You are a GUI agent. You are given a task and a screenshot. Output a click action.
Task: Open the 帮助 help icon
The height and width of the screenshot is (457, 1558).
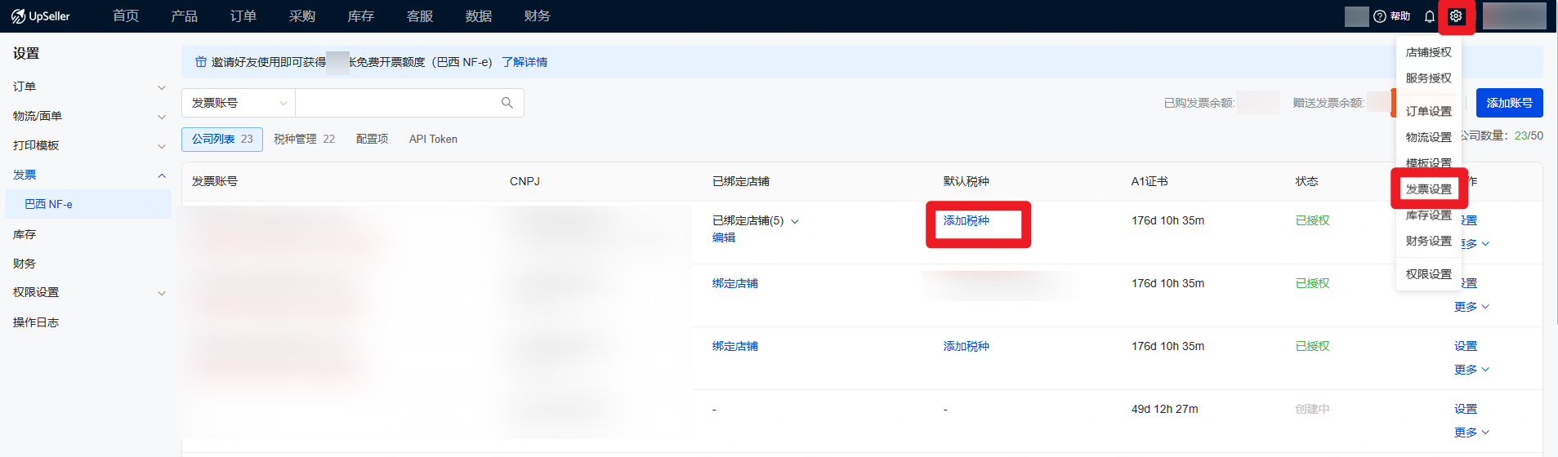(1392, 16)
